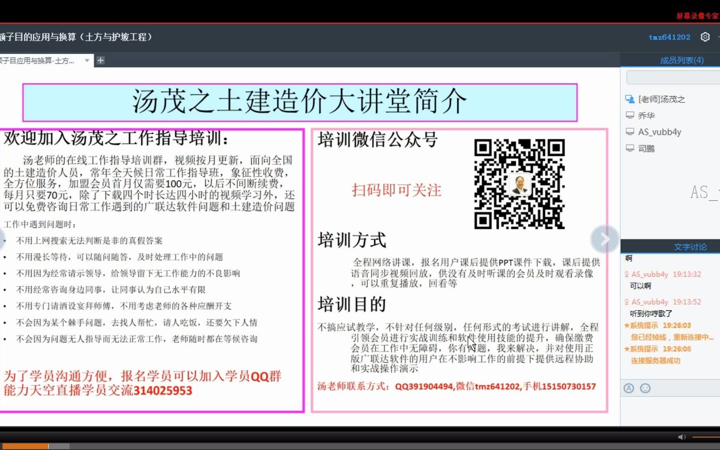This screenshot has width=720, height=450.
Task: Click window title 子目的应用与换算
Action: 76,37
